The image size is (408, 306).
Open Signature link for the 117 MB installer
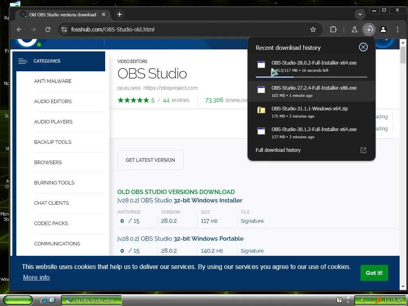tap(252, 221)
